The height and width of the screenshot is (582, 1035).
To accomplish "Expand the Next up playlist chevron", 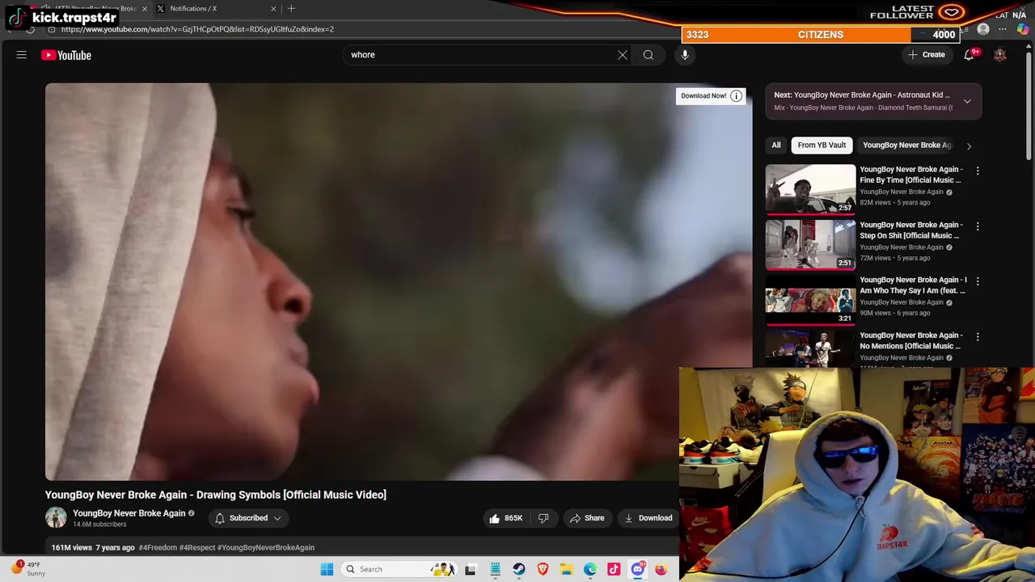I will point(967,101).
